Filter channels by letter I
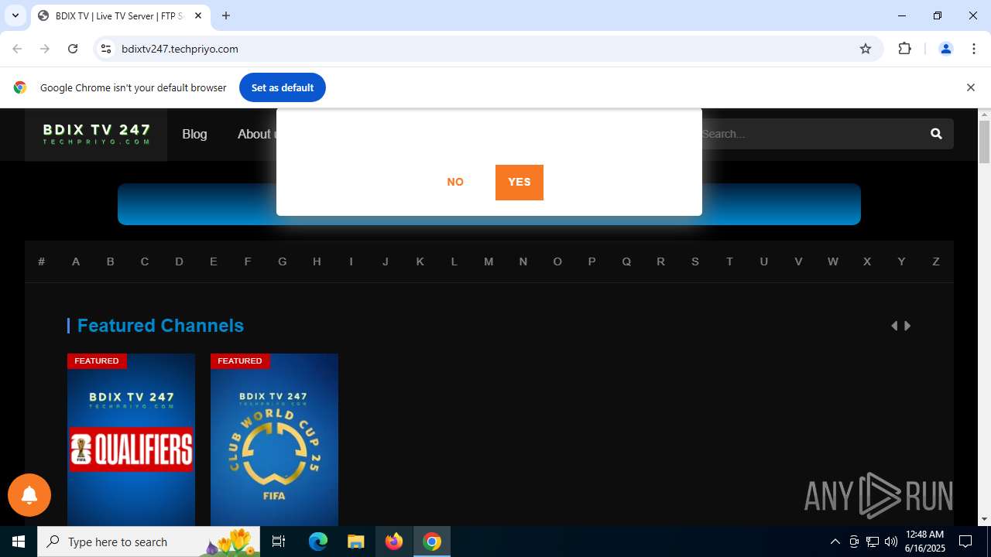The image size is (991, 557). [x=351, y=261]
